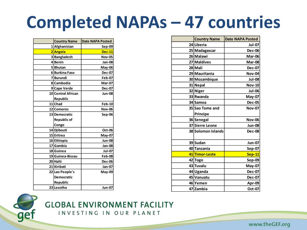
Task: Select the Malawi cell
Action: 209,56
